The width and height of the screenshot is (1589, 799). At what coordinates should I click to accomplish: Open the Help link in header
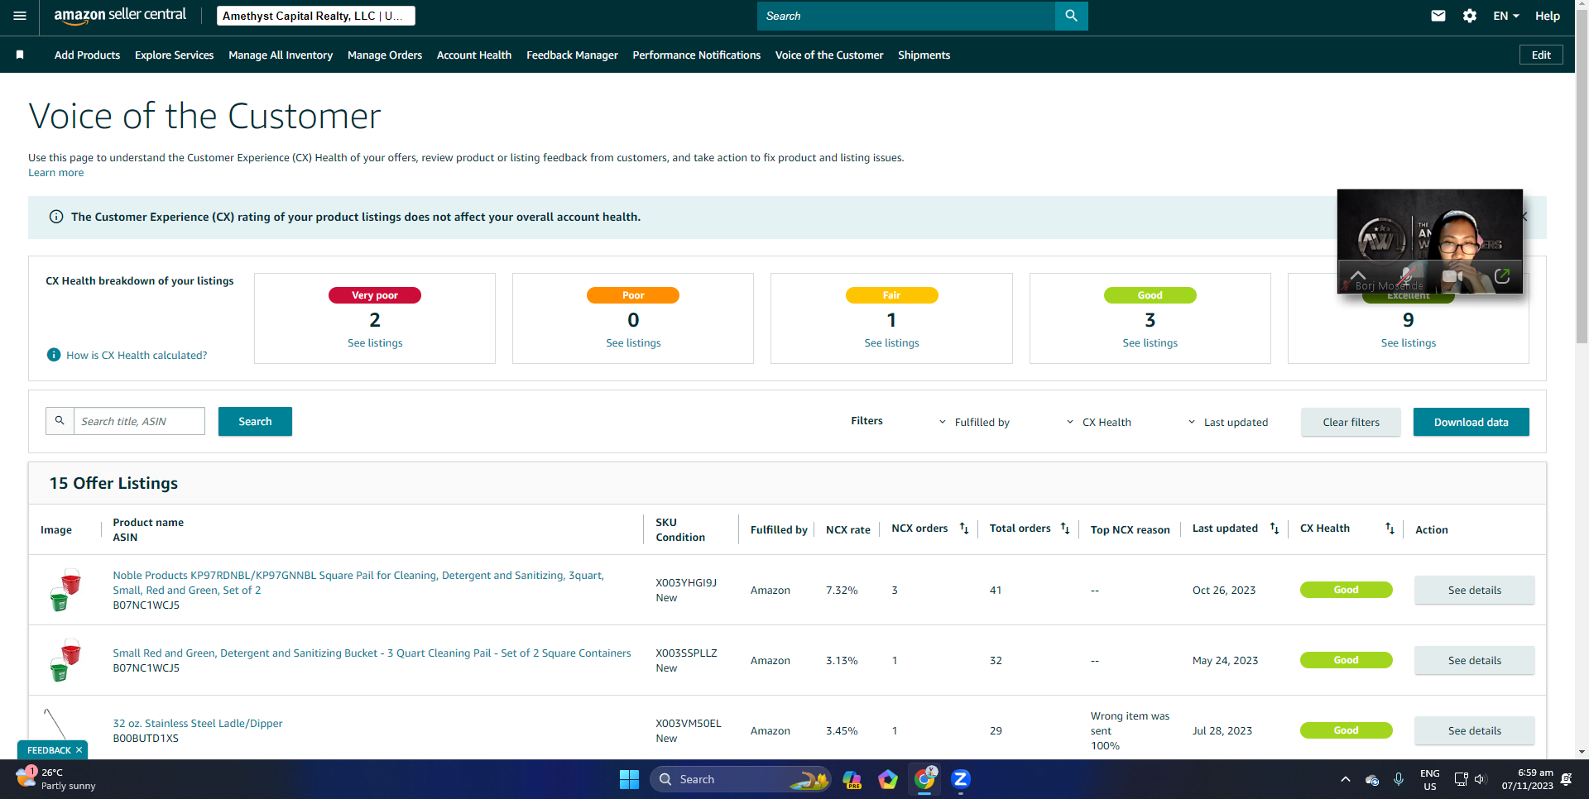tap(1547, 16)
